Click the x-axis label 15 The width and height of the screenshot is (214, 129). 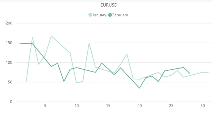(108, 106)
